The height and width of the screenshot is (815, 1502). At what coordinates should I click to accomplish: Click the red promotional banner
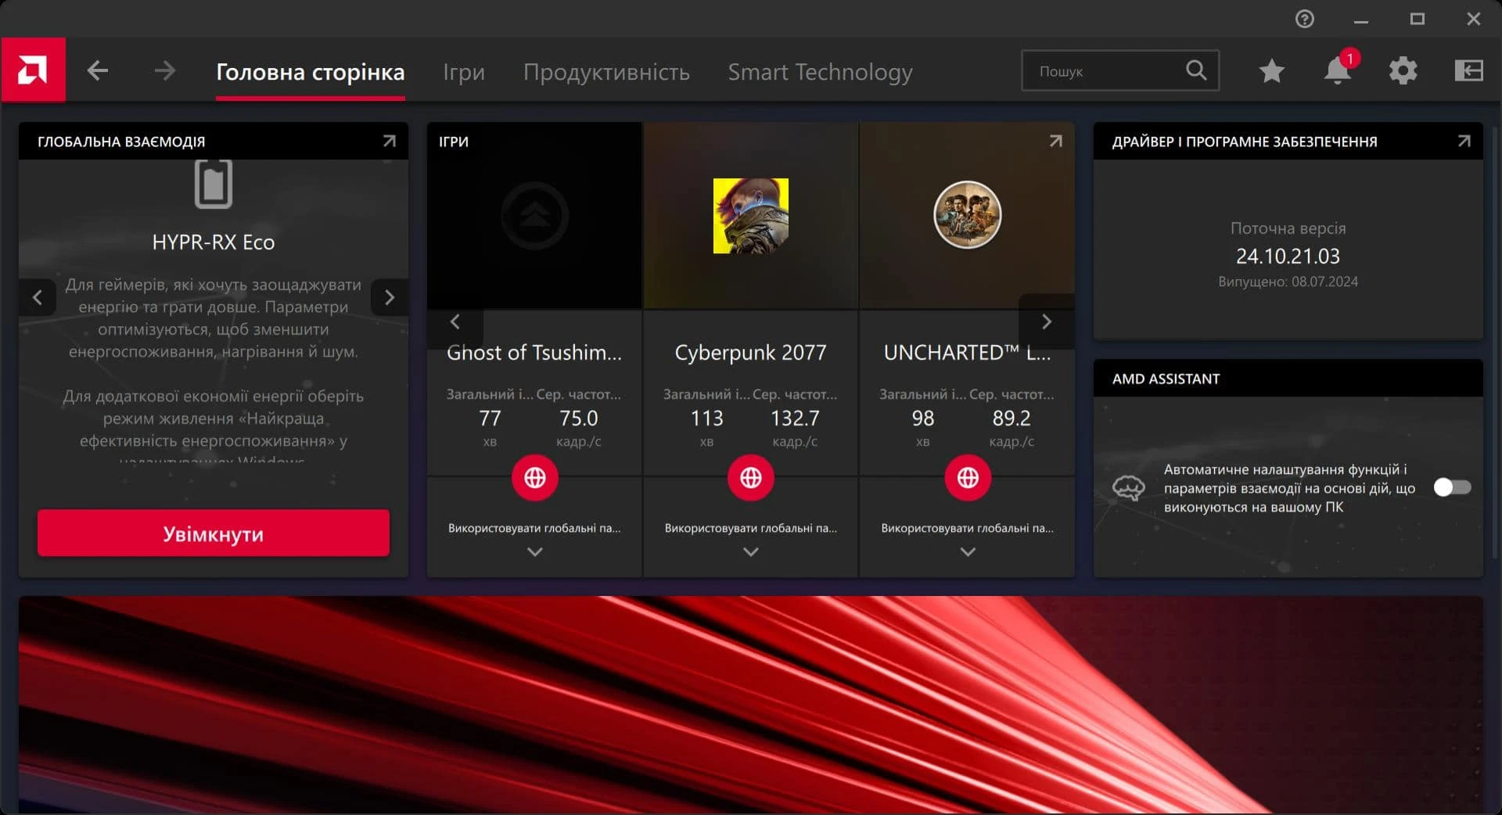click(750, 705)
